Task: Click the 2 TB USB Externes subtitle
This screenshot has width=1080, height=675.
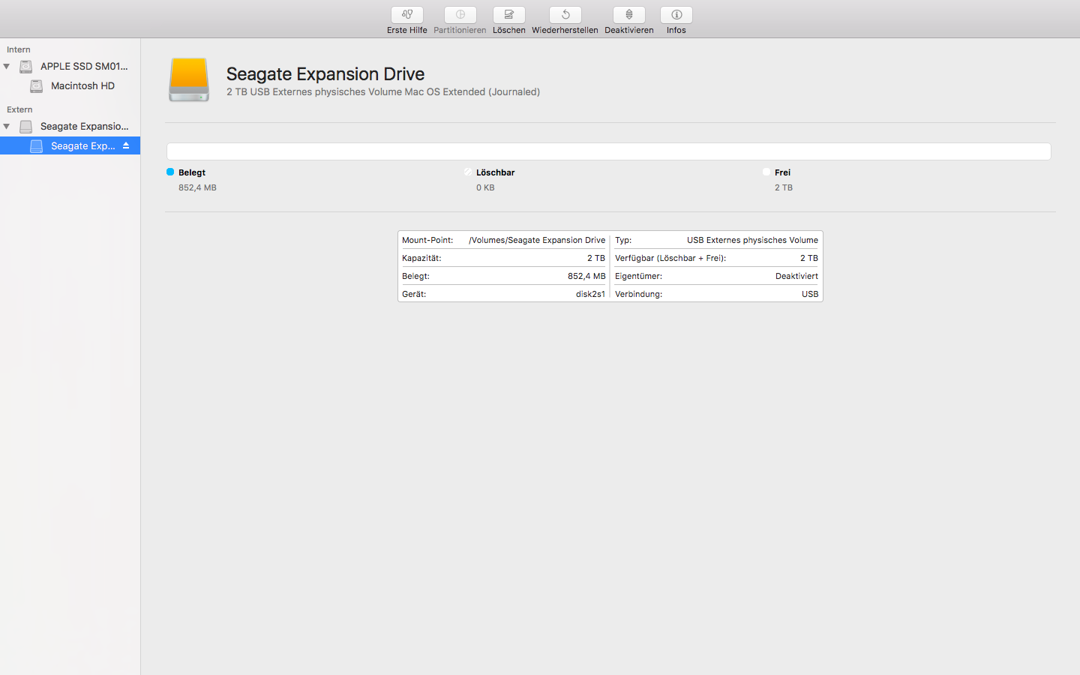Action: click(383, 92)
